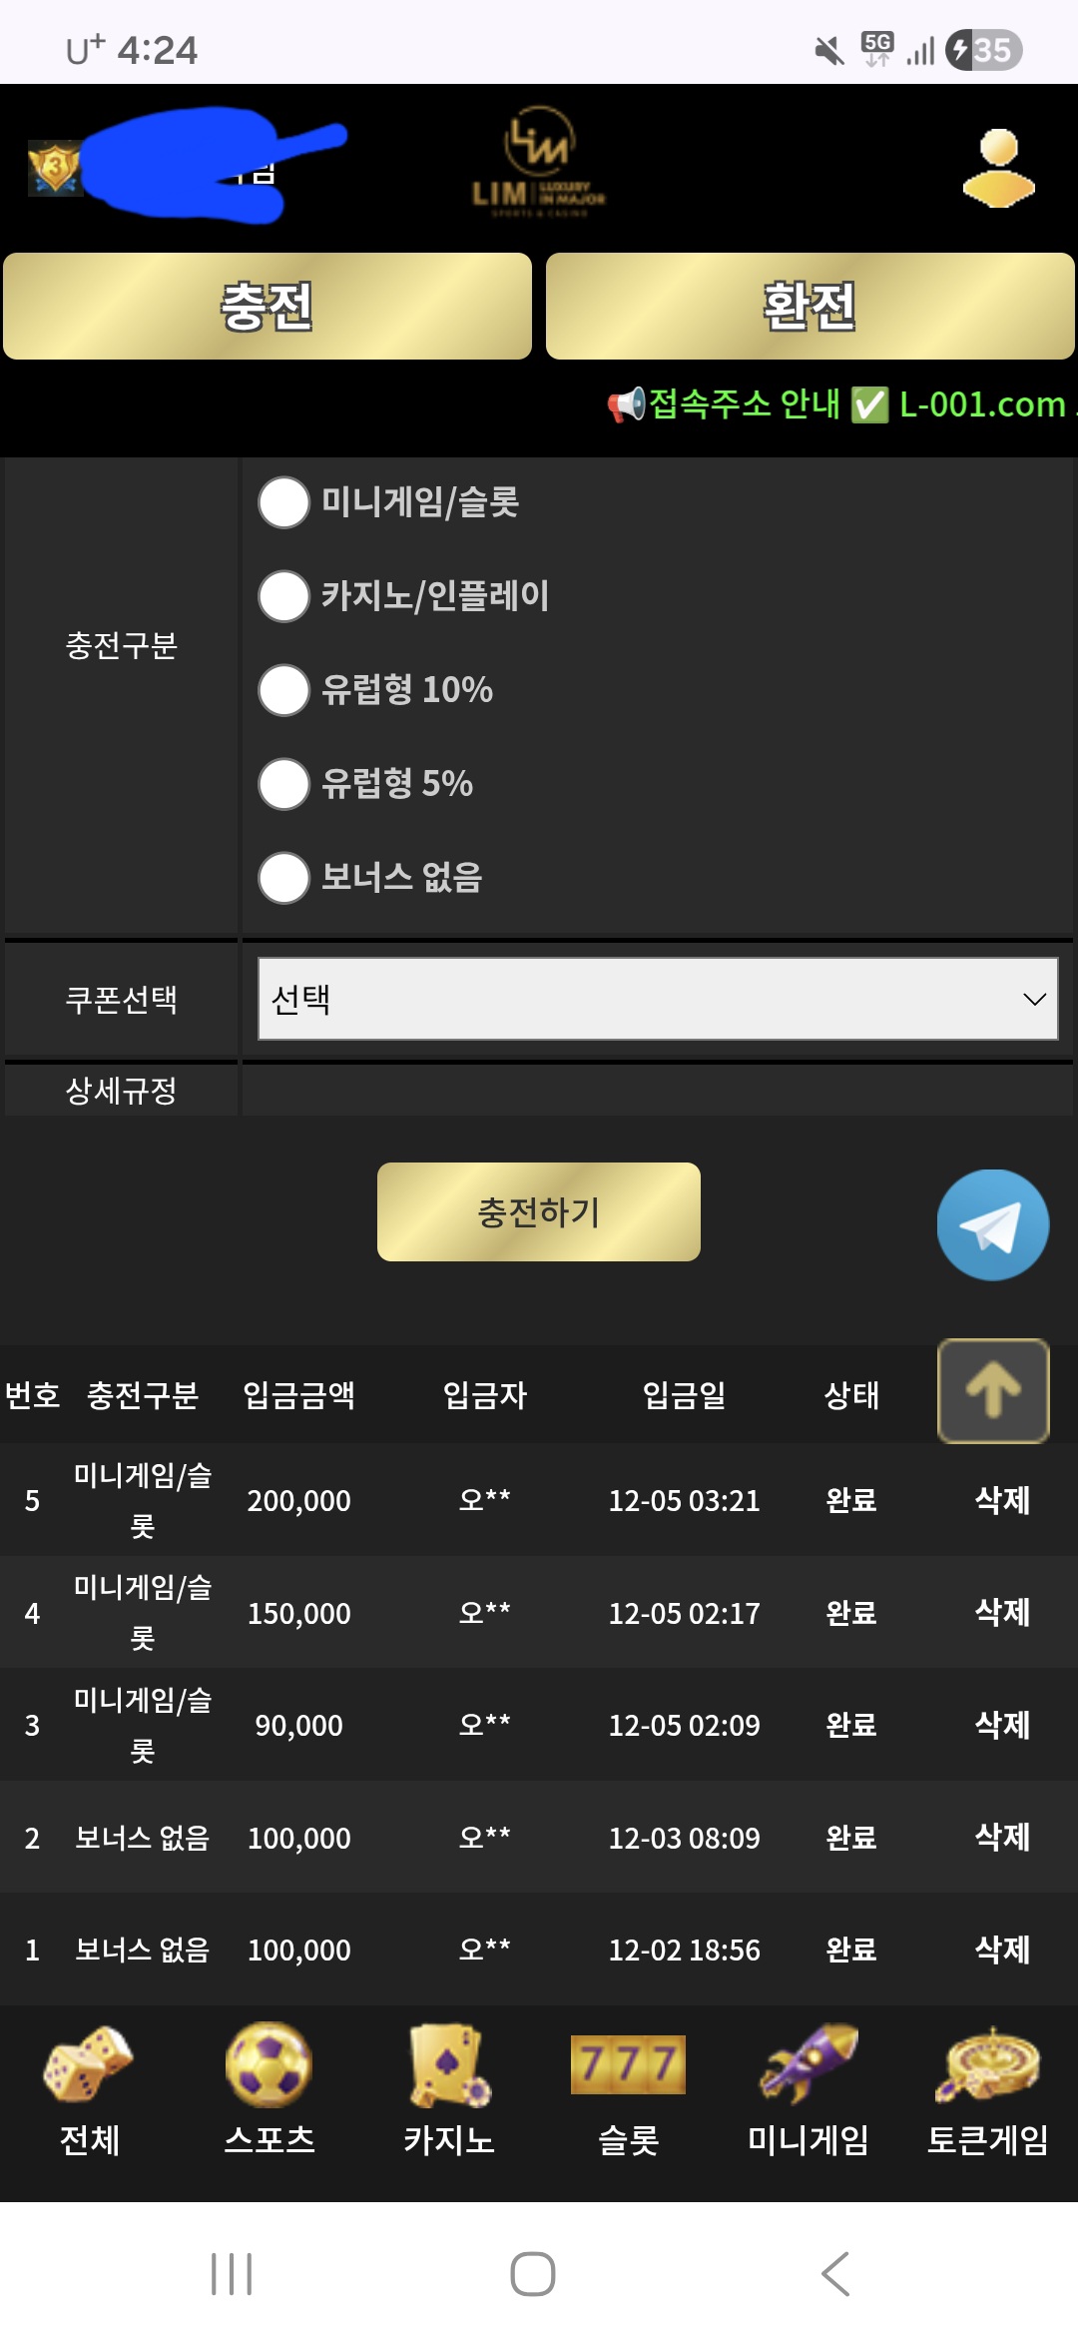Choose the 보너스 없음 radio option
This screenshot has width=1078, height=2337.
[x=284, y=878]
